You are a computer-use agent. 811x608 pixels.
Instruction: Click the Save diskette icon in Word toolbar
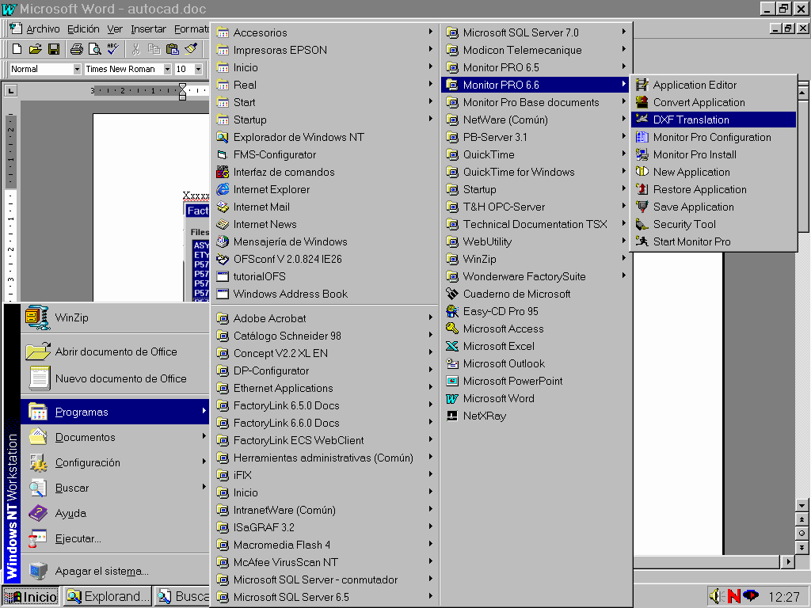pos(53,49)
